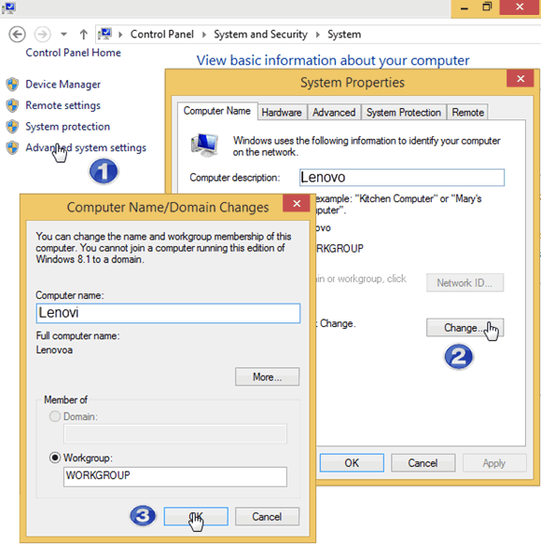Image resolution: width=541 pixels, height=545 pixels.
Task: Close the System window
Action: [x=520, y=7]
